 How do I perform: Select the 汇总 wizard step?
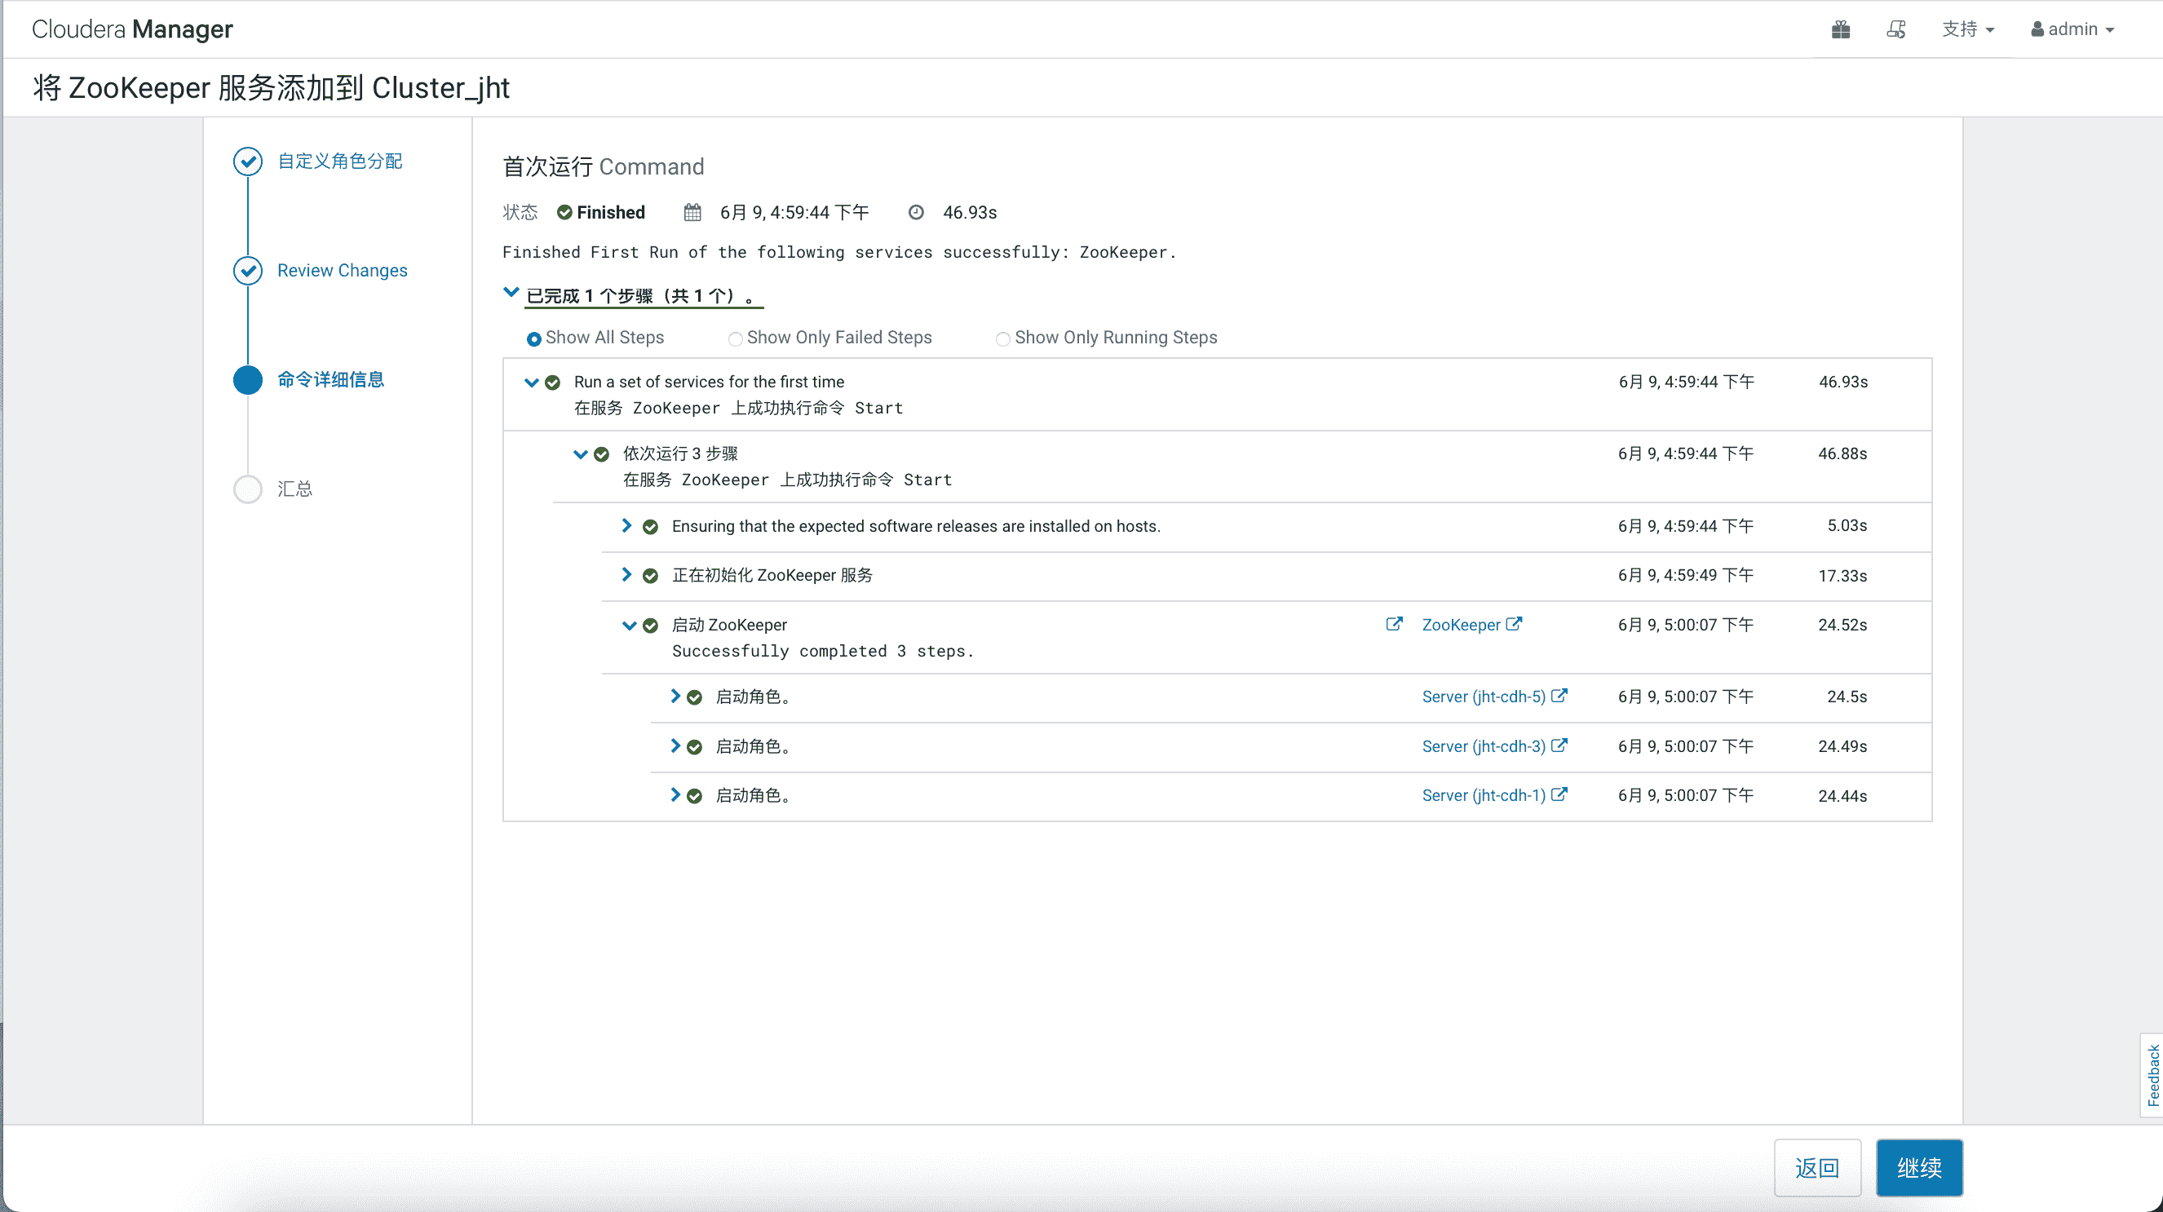coord(294,489)
